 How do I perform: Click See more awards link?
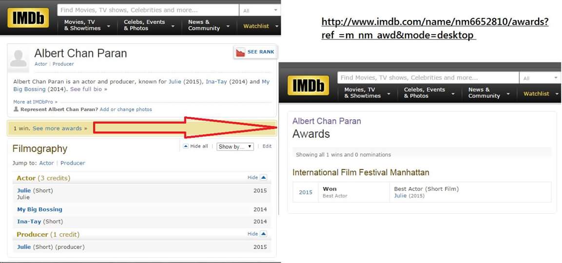(60, 128)
